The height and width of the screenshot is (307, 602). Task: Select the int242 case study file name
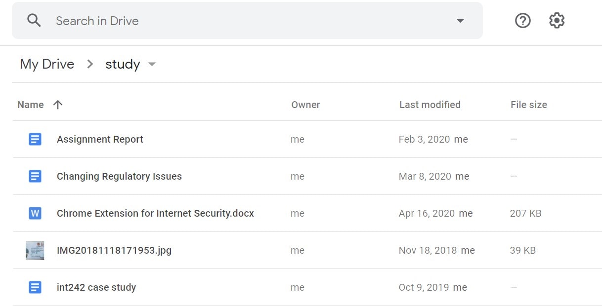pos(96,287)
